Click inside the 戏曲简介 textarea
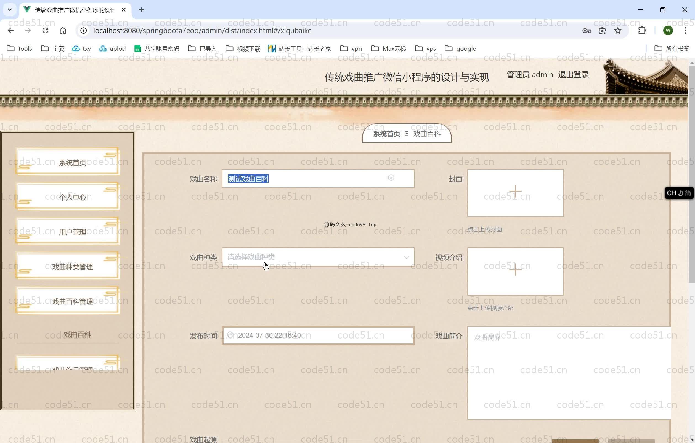The height and width of the screenshot is (443, 695). (x=569, y=373)
